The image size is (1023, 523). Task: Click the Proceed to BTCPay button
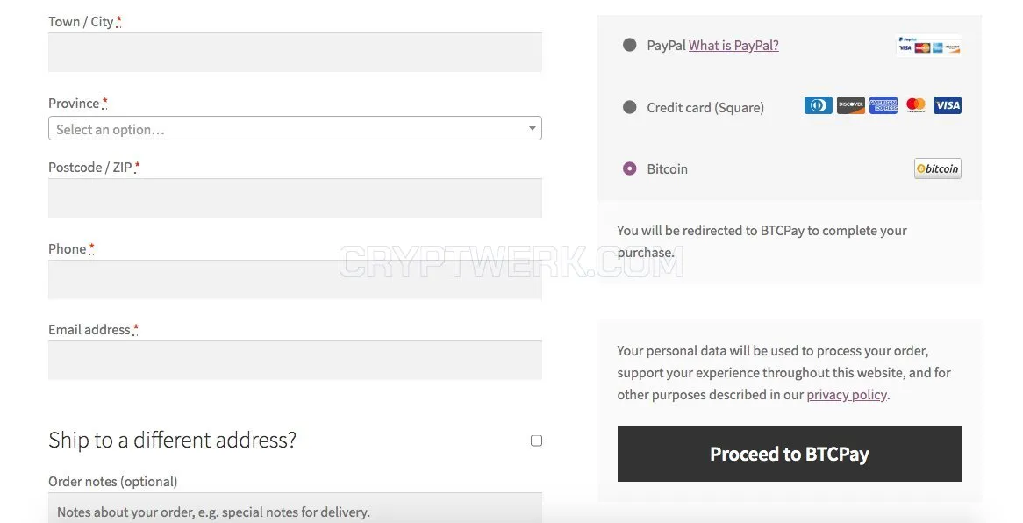tap(790, 454)
